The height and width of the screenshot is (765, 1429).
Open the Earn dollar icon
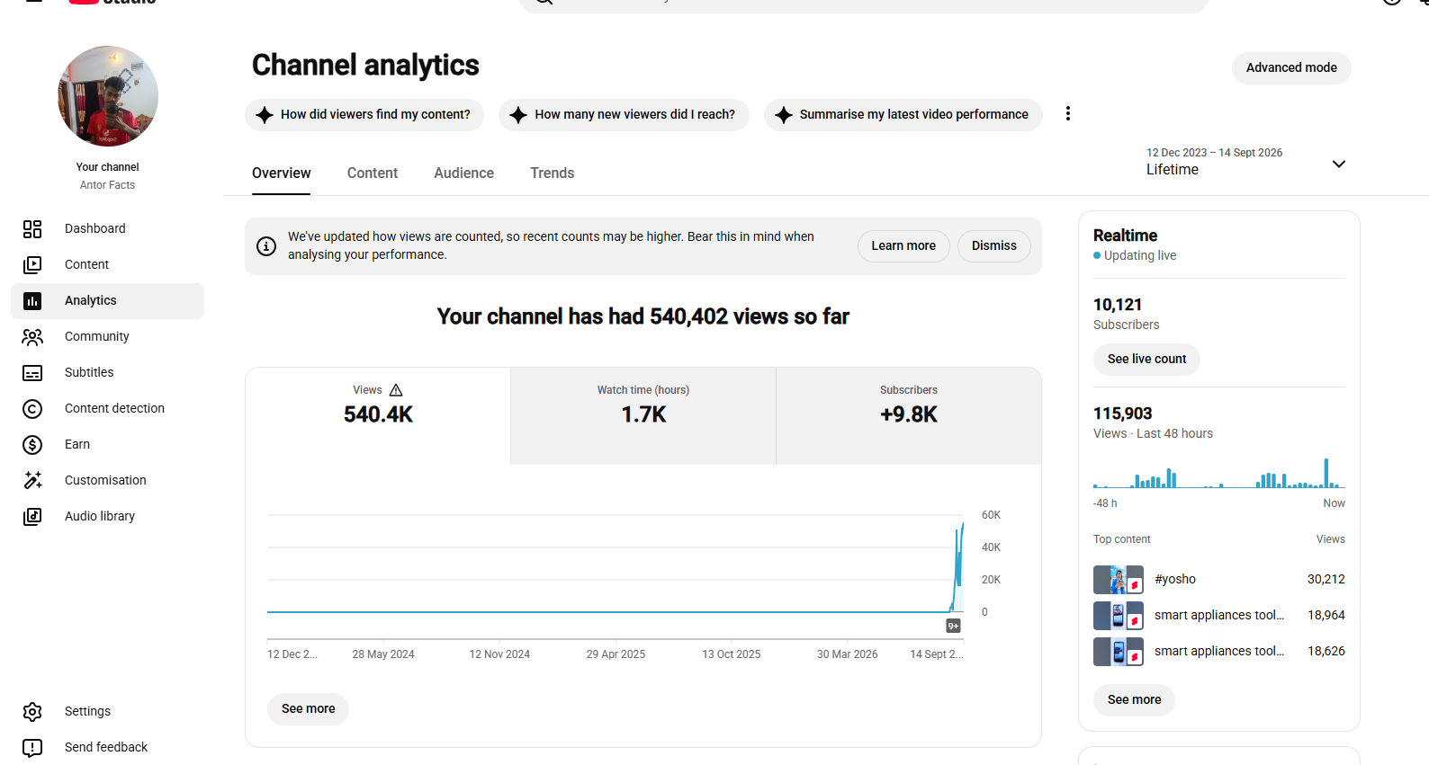tap(32, 445)
